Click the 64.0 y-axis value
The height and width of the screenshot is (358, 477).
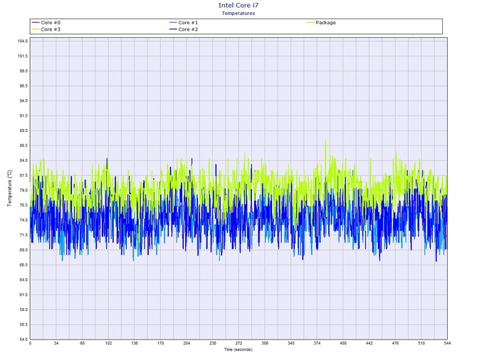[23, 280]
